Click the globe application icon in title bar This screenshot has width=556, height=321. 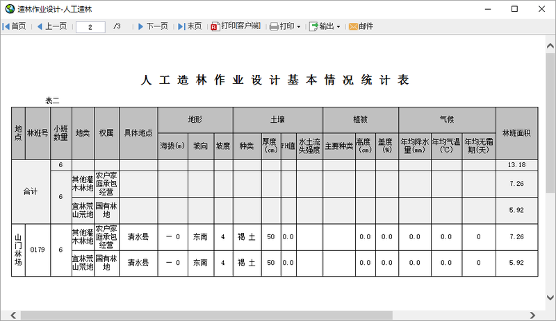tap(10, 9)
